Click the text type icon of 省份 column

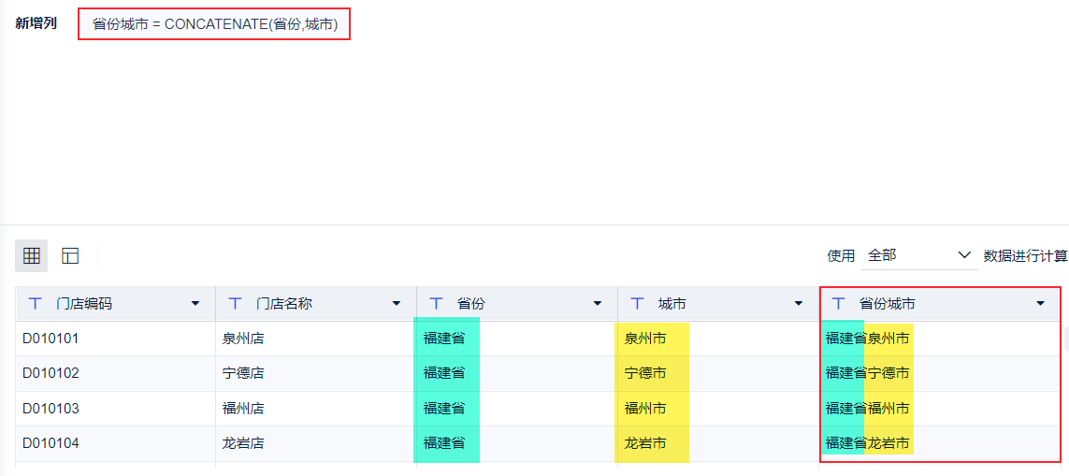(437, 304)
